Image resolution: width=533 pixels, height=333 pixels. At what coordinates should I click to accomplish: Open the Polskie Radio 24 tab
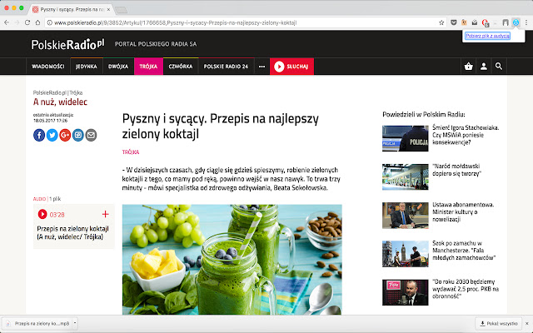(226, 67)
